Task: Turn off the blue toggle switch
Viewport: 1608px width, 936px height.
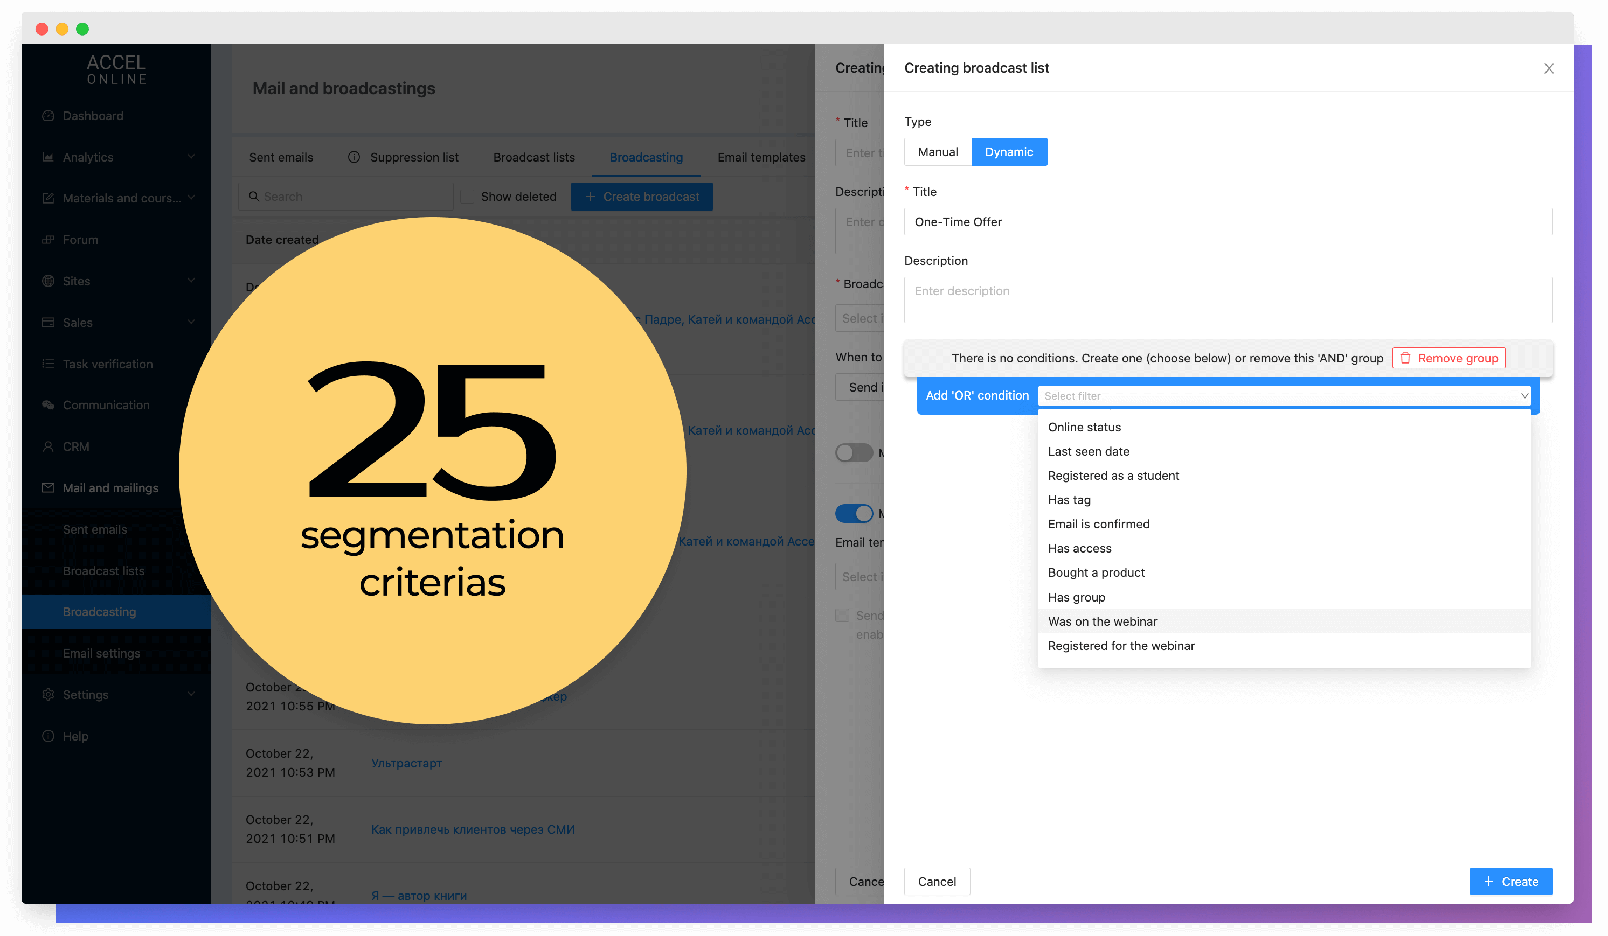Action: click(x=854, y=513)
